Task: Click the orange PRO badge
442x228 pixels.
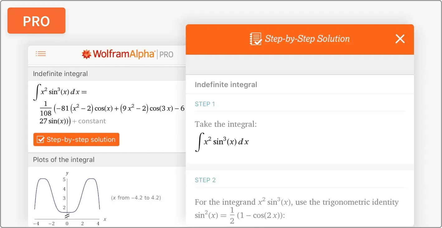Action: 36,21
